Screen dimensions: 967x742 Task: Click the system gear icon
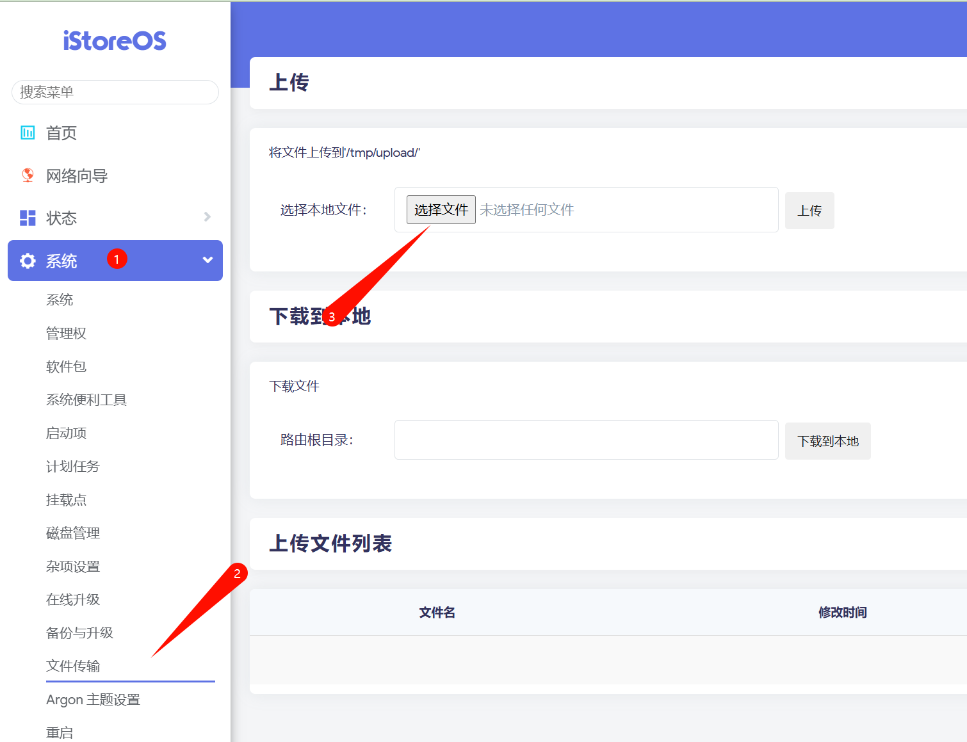pyautogui.click(x=28, y=261)
